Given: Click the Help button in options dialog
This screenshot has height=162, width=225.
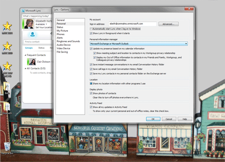Looking at the screenshot, I should click(185, 119).
